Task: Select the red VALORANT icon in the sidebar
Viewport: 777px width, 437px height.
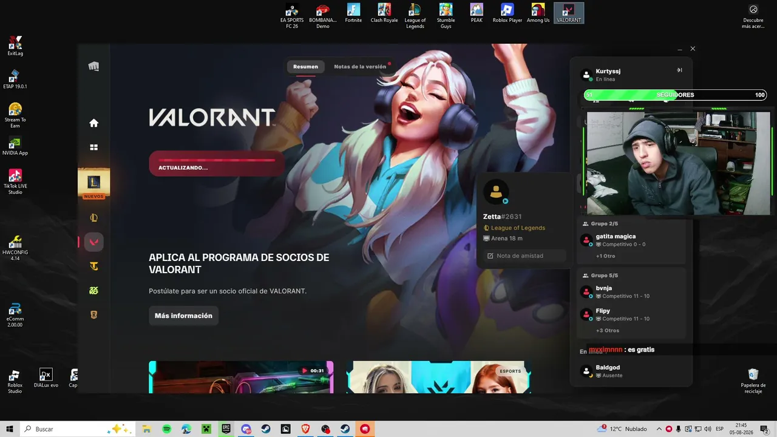Action: click(x=93, y=242)
